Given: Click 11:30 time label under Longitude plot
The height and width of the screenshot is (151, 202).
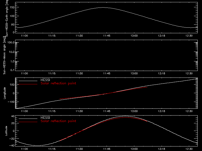Looking at the screenshot, I should tap(79, 111).
